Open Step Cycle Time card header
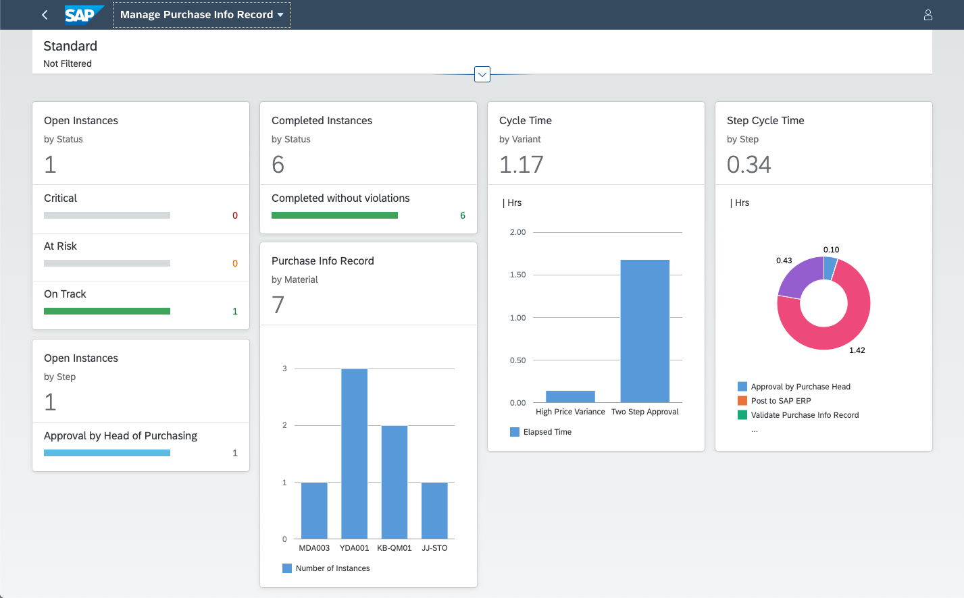Viewport: 964px width, 598px height. [x=823, y=143]
